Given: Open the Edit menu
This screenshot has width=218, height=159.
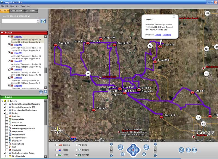Looking at the screenshot, I should coord(7,6).
